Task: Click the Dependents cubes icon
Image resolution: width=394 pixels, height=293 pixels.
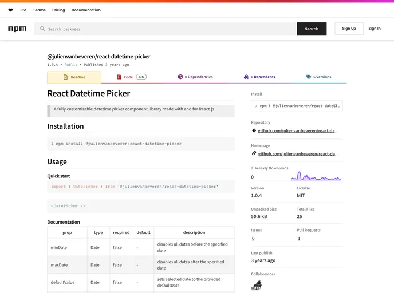Action: tap(246, 77)
